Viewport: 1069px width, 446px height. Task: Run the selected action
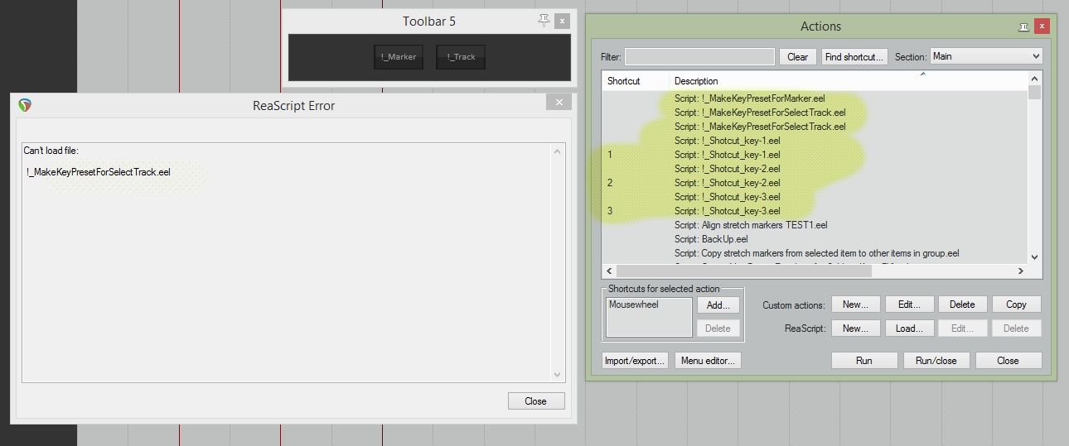pyautogui.click(x=864, y=361)
